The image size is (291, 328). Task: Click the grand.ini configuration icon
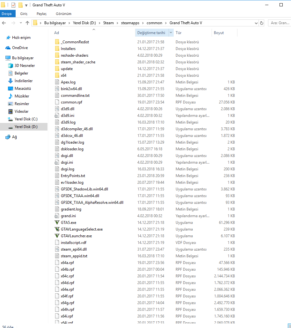click(x=57, y=216)
